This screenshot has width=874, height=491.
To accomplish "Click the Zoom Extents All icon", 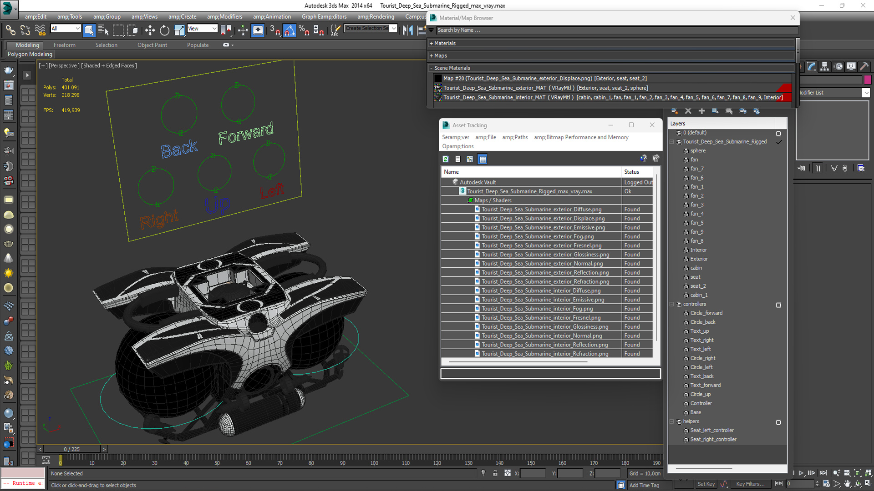I will (868, 473).
